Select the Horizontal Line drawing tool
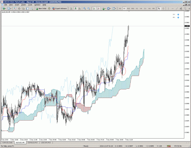Screen dimensions: 191x148 tap(172, 9)
